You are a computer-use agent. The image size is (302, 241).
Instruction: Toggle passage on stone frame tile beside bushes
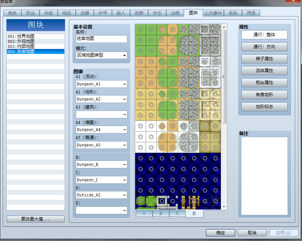[x=162, y=201]
